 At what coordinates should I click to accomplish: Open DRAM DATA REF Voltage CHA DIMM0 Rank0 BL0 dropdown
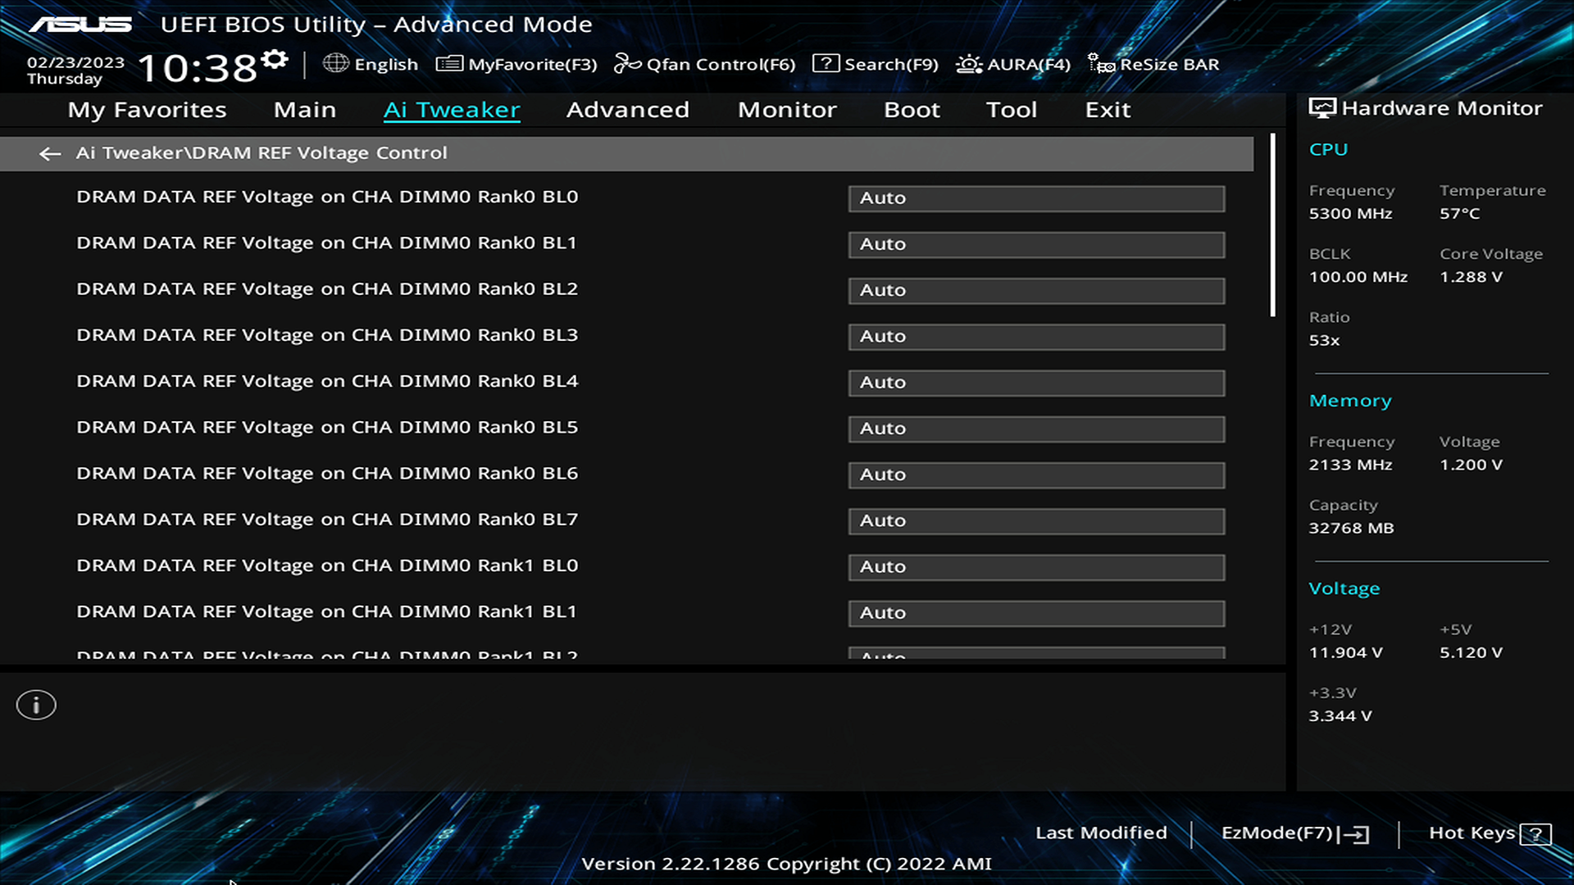[1035, 197]
